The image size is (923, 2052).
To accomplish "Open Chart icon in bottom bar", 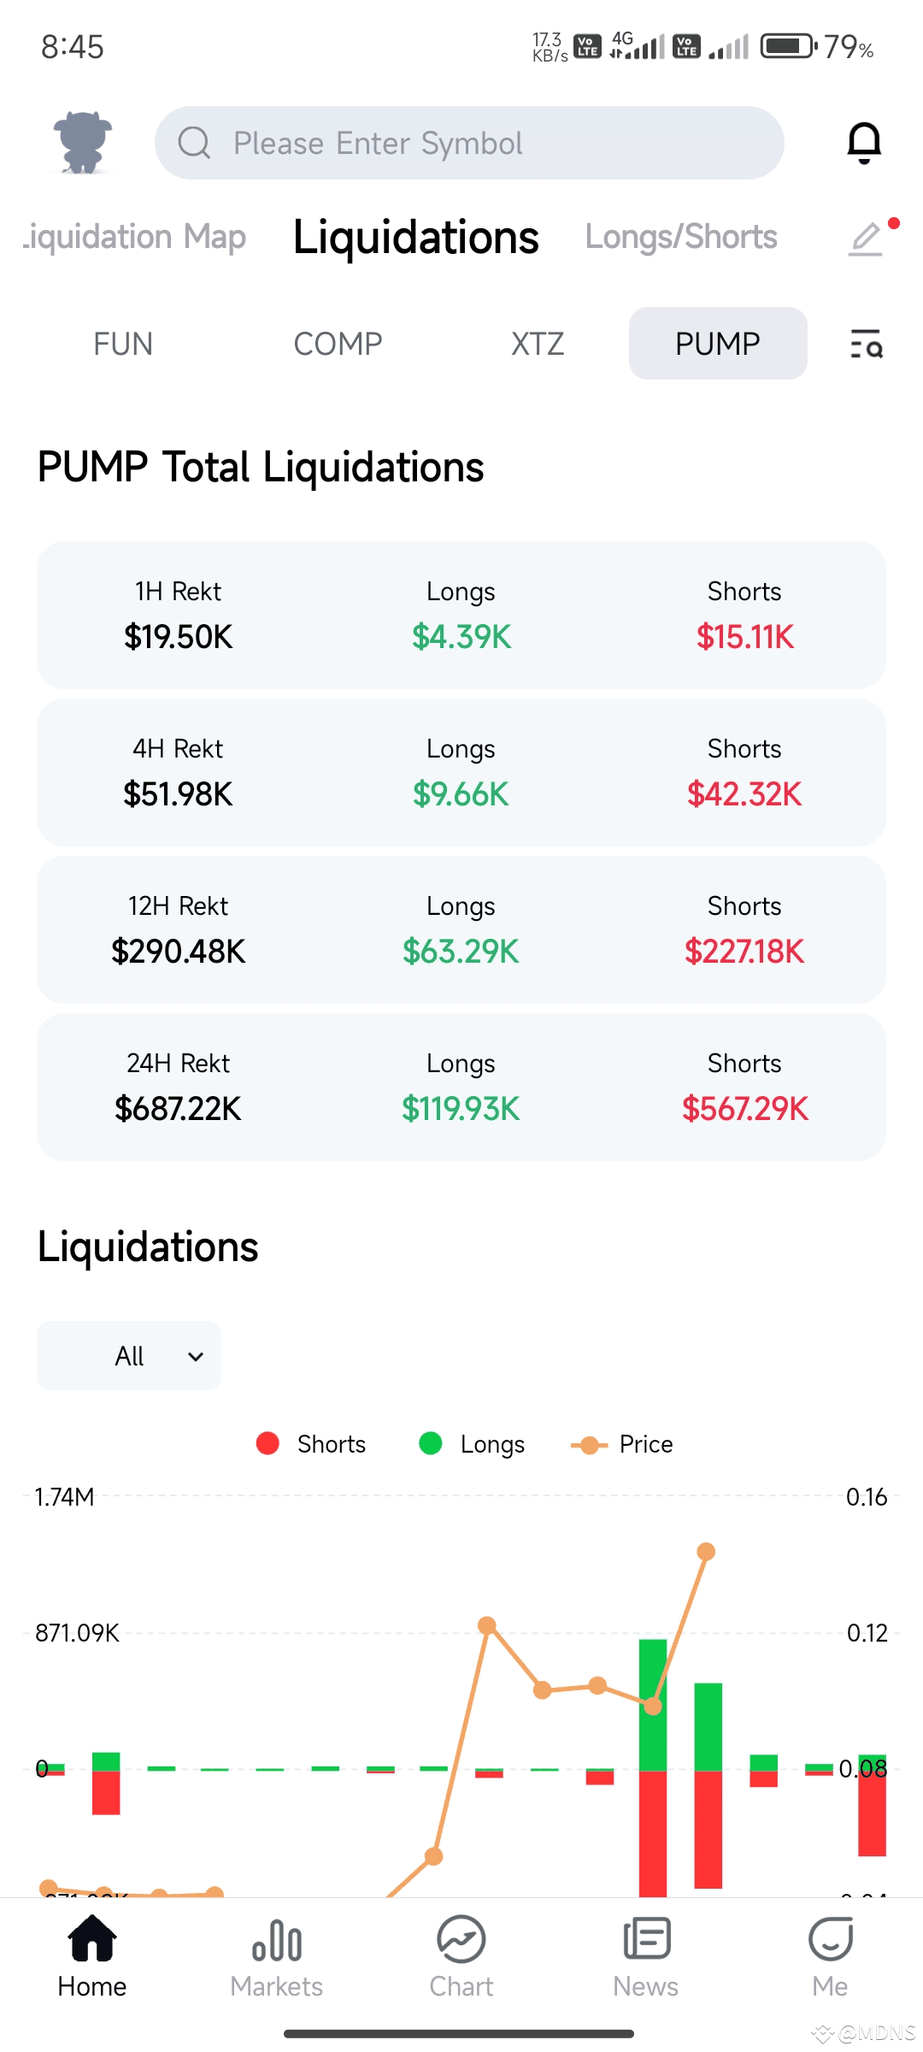I will pos(461,1939).
